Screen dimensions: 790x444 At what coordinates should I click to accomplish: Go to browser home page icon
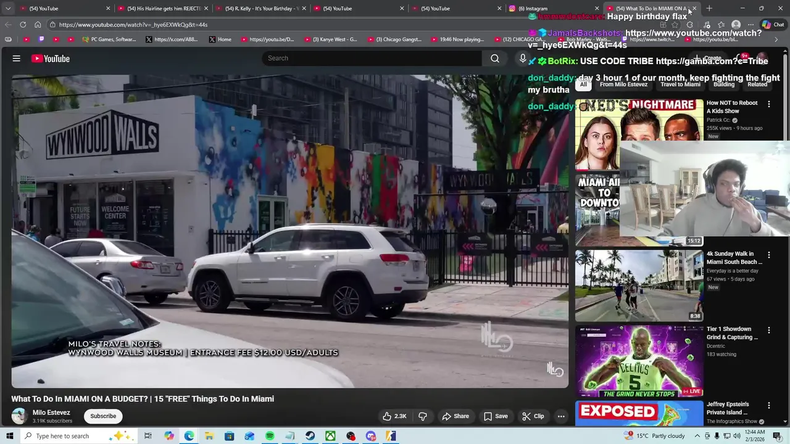[38, 25]
